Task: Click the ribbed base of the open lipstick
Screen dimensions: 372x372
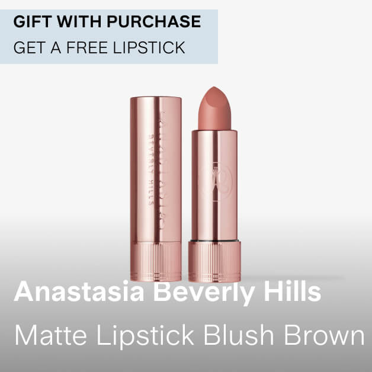Action: 214,262
